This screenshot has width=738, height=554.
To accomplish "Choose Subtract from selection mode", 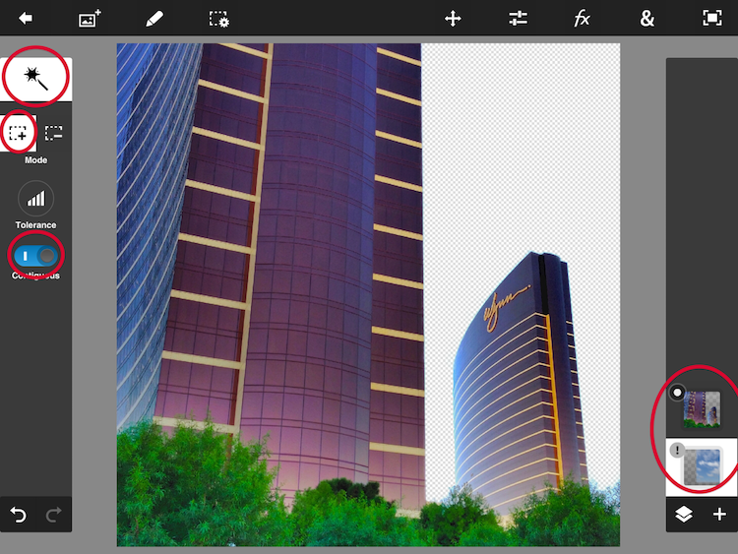I will tap(54, 133).
